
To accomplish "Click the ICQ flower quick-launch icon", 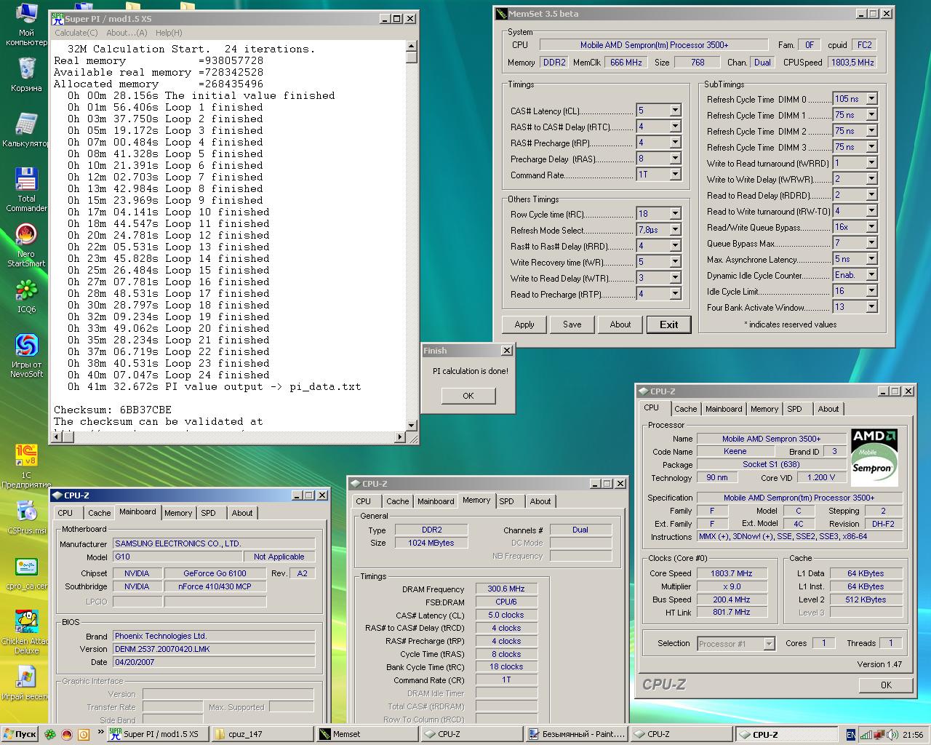I will click(x=50, y=735).
